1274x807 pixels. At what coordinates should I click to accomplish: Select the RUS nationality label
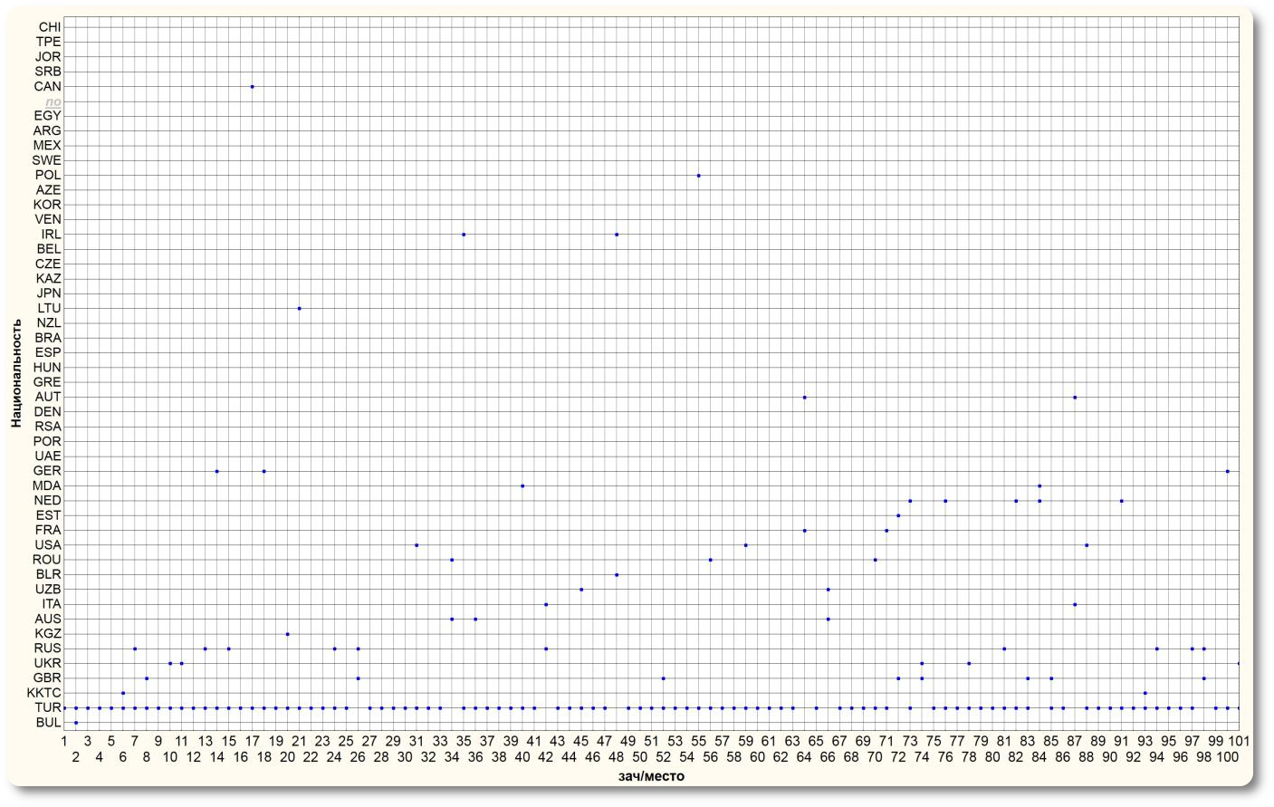(x=48, y=648)
